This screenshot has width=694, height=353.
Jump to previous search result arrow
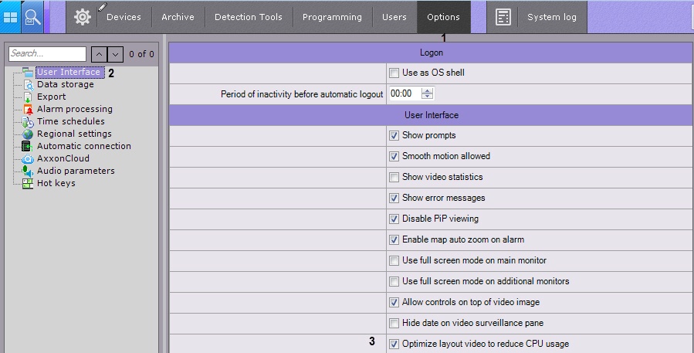[100, 54]
